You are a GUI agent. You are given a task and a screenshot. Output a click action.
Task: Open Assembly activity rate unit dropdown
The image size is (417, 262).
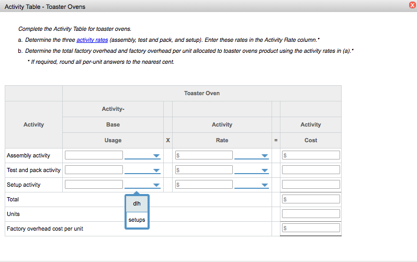[251, 155]
